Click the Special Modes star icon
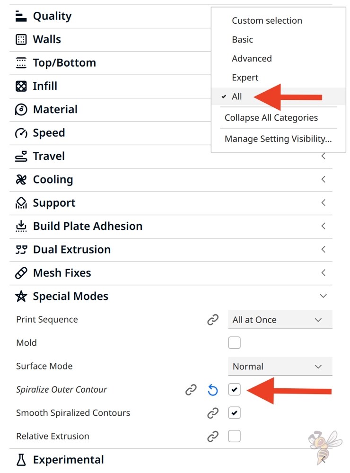Viewport: 350px width, 473px height. point(21,296)
